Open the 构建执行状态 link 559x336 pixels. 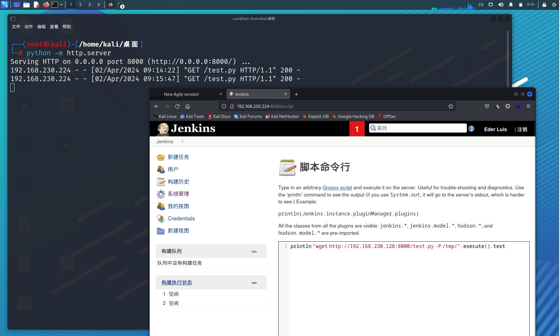pos(176,282)
